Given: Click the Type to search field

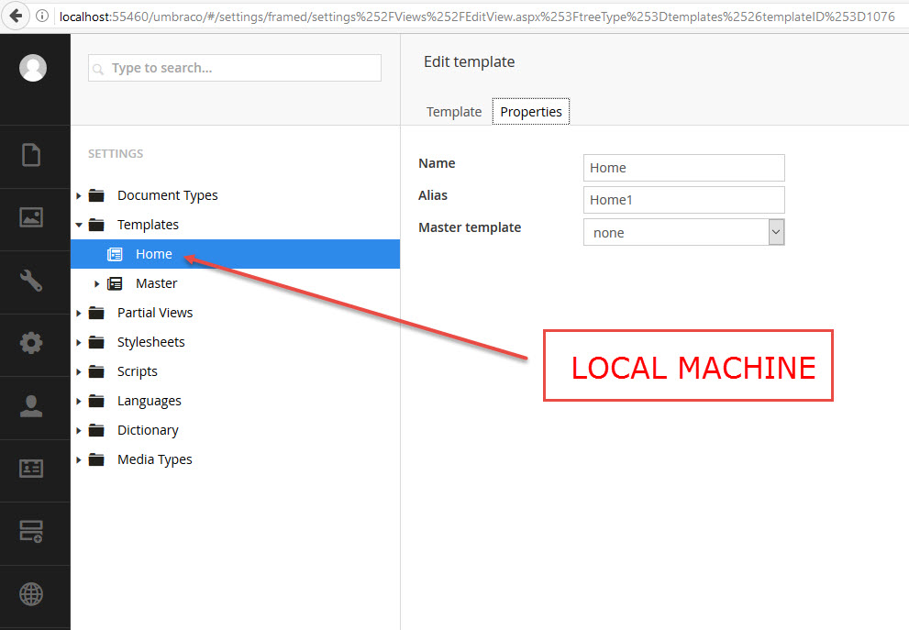Looking at the screenshot, I should [x=235, y=68].
